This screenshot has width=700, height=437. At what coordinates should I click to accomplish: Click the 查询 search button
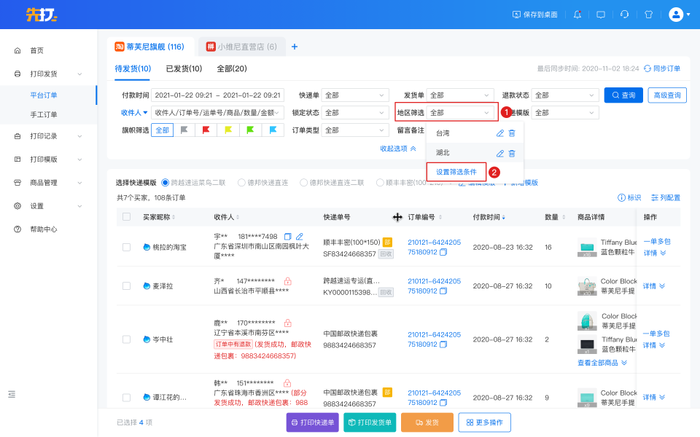(x=623, y=95)
